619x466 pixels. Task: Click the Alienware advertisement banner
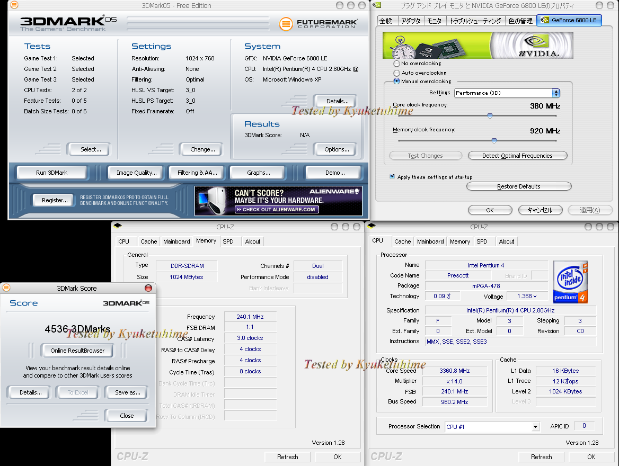(278, 201)
